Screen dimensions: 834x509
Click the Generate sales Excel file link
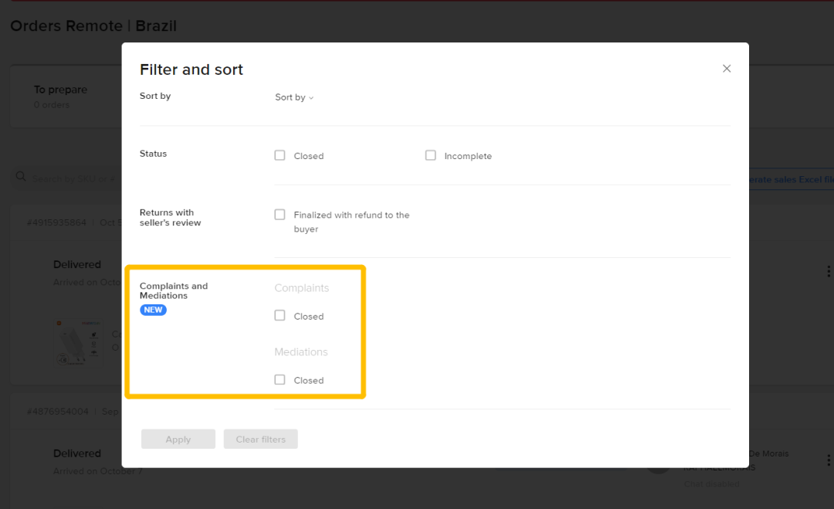tap(788, 179)
